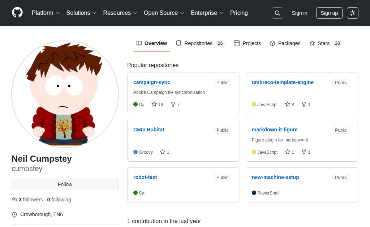Switch to the Projects tab

[247, 43]
